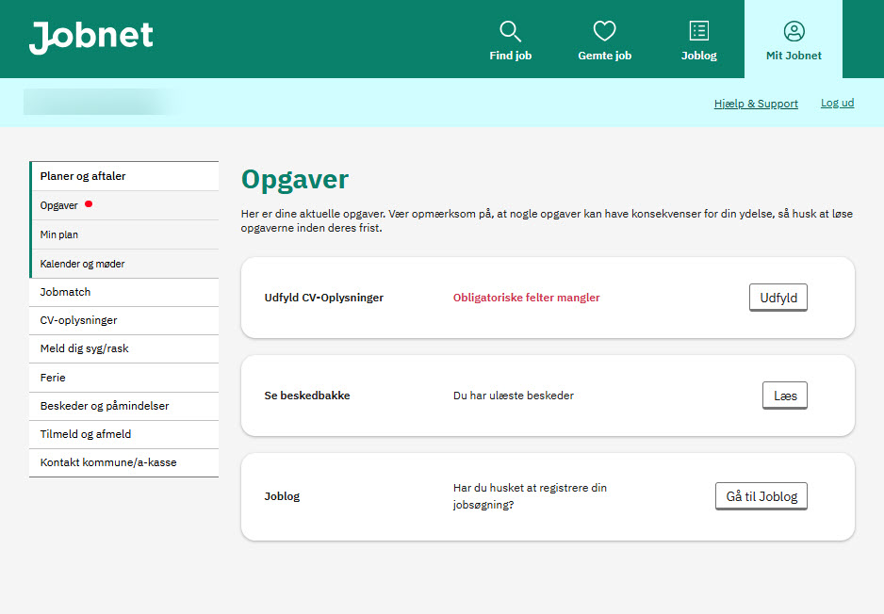Click the Du har ulæste beskeder text

(x=513, y=396)
